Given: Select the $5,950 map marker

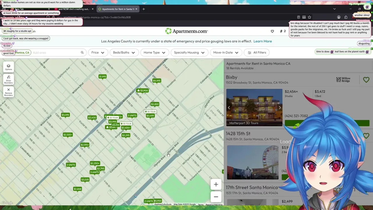Looking at the screenshot, I should pyautogui.click(x=157, y=201).
